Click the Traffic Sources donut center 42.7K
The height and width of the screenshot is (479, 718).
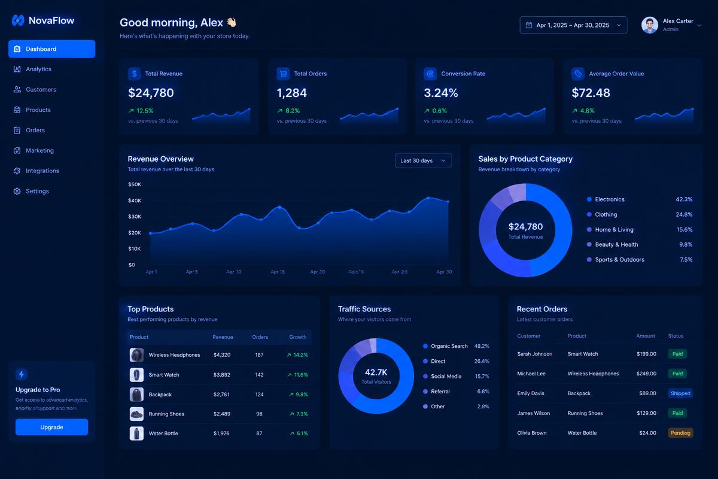tap(376, 376)
